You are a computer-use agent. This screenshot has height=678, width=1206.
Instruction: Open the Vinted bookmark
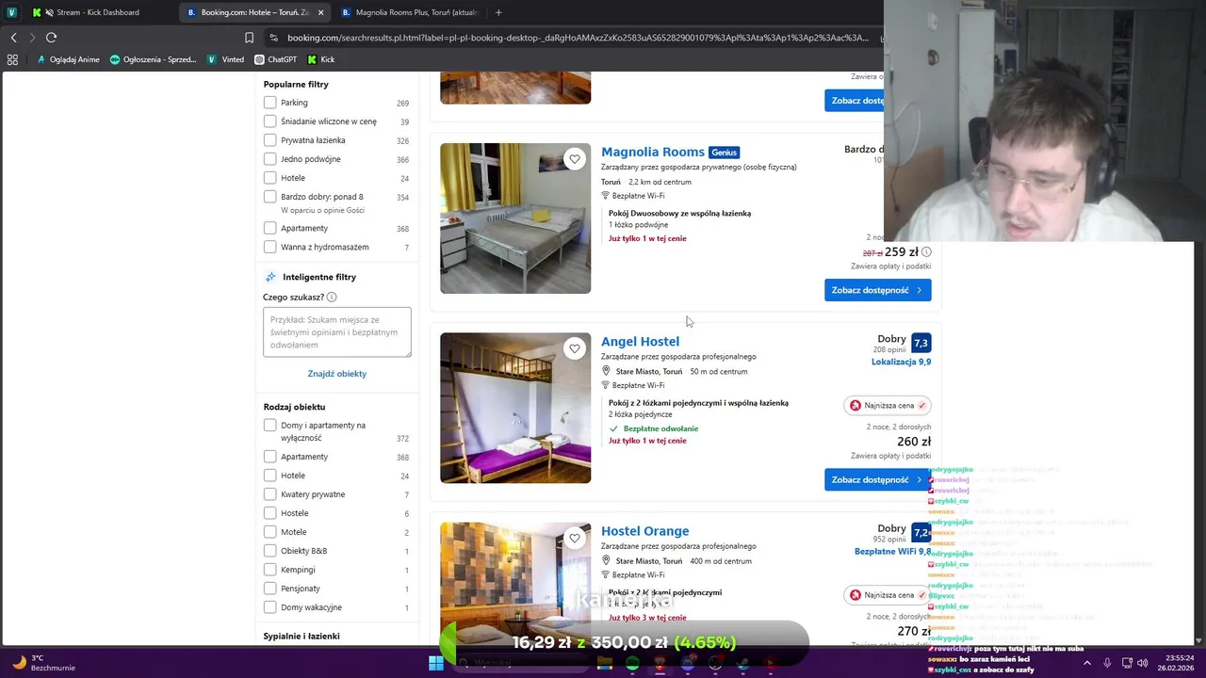click(225, 59)
